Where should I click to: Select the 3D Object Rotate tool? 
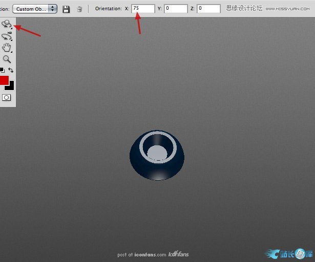click(x=7, y=24)
